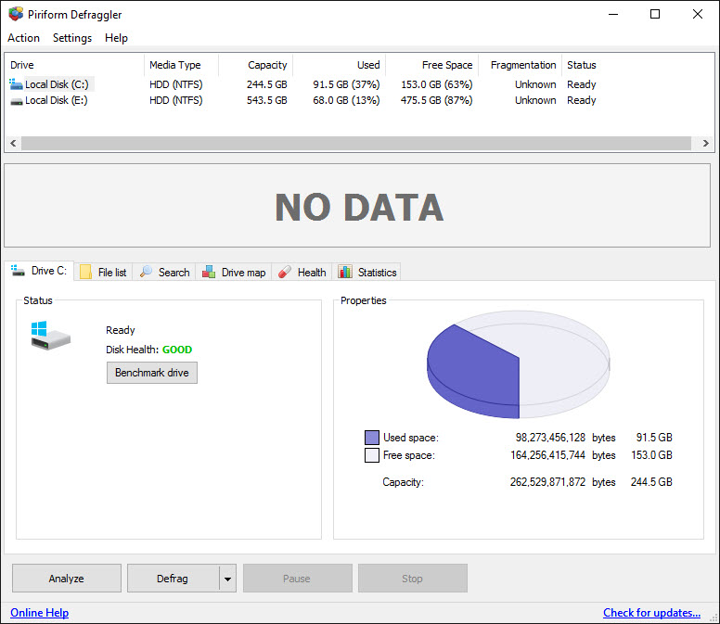This screenshot has width=720, height=624.
Task: Click the Drive C: tab icon
Action: pyautogui.click(x=18, y=270)
